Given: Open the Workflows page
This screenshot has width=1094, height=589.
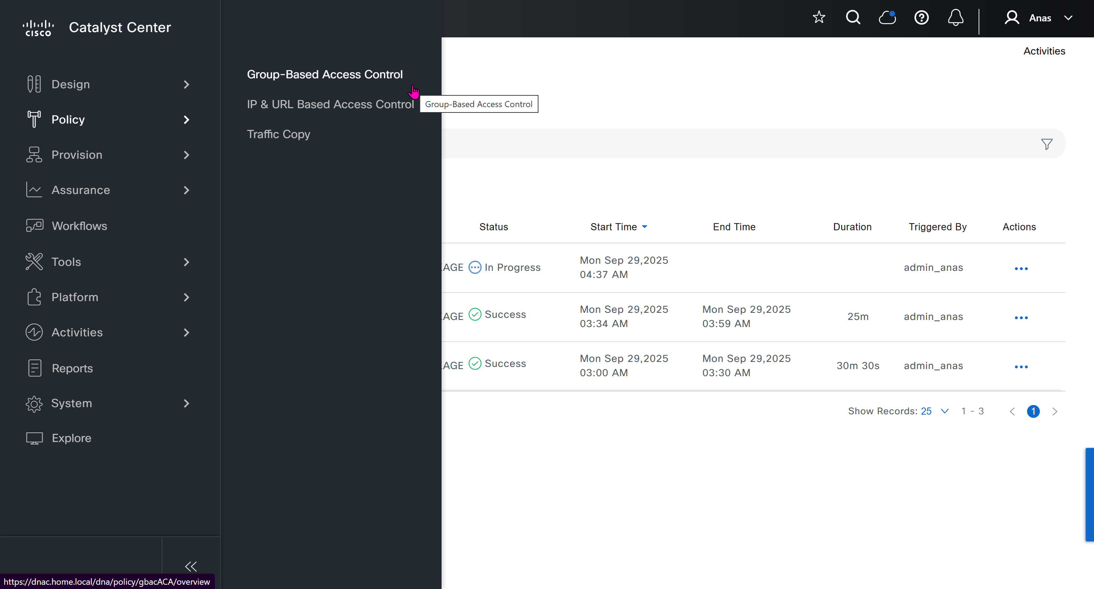Looking at the screenshot, I should click(x=79, y=226).
